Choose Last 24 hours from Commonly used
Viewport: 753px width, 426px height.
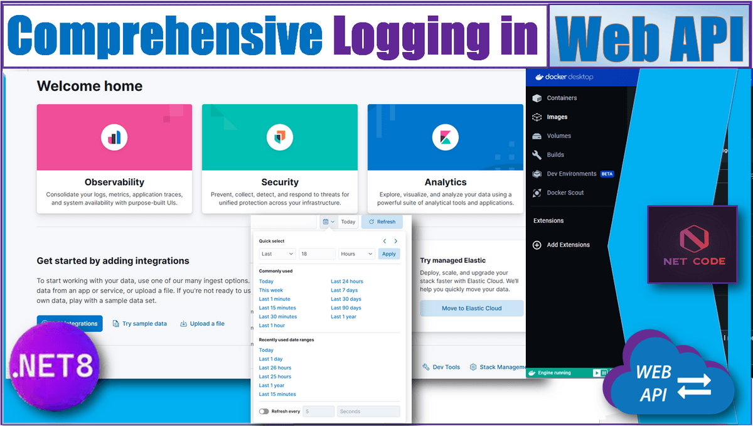[347, 282]
